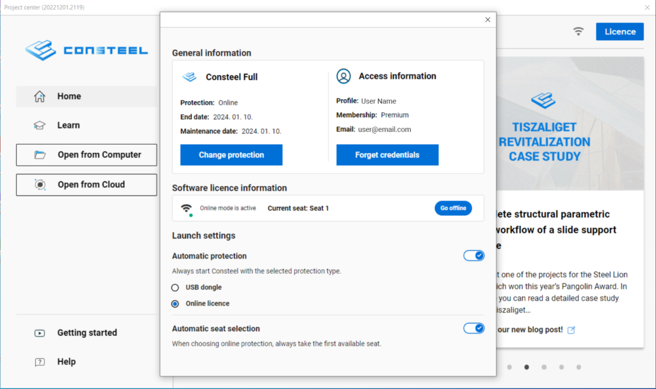Click the Consteel Full product name
Screen dimensions: 656x389
click(232, 77)
